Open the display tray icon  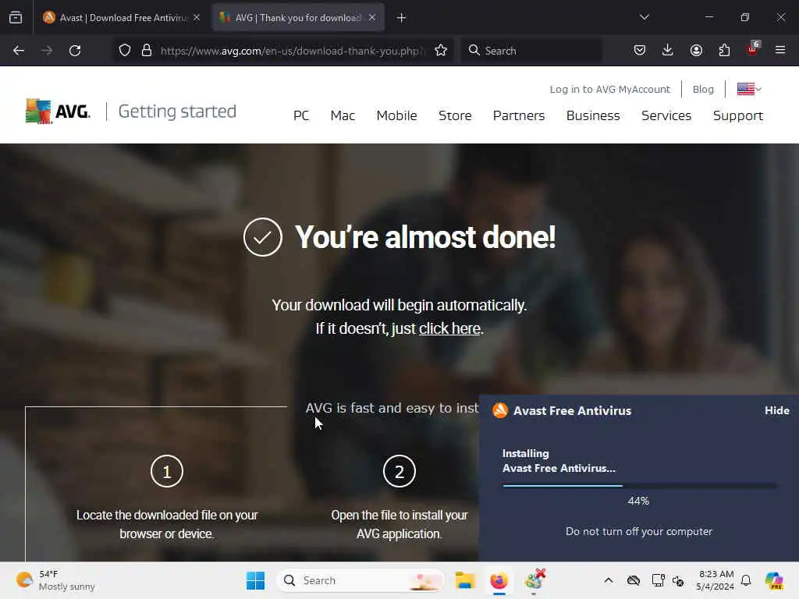point(658,580)
